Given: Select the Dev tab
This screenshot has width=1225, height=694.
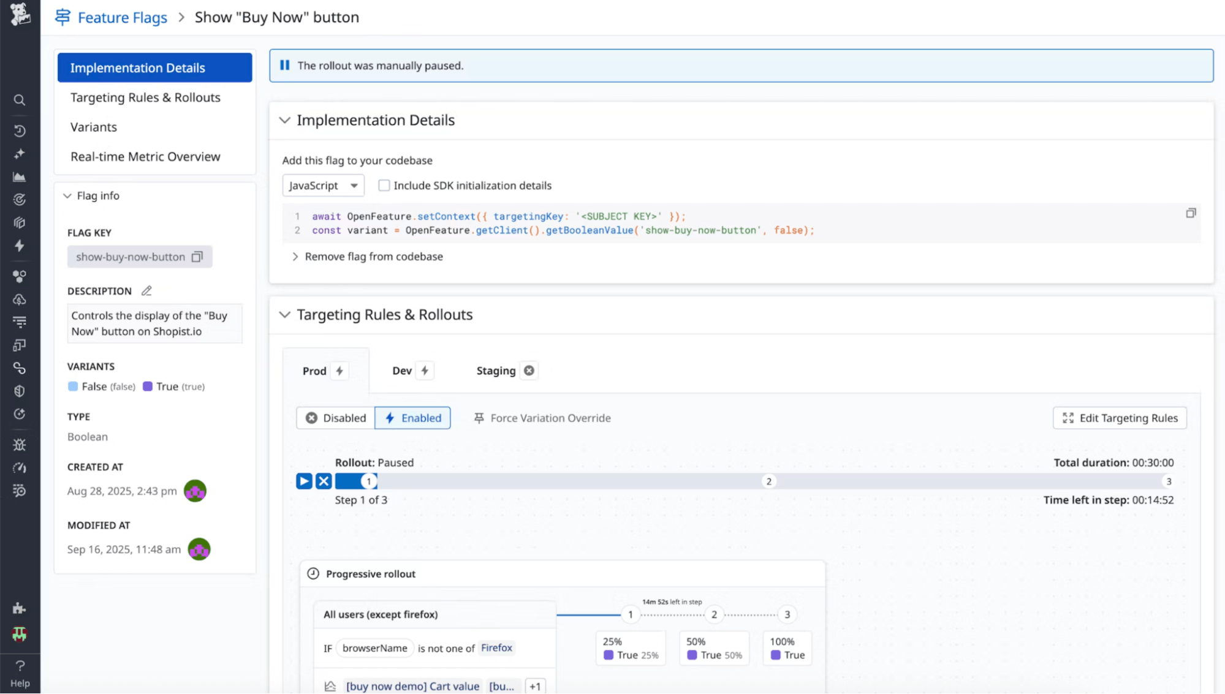Looking at the screenshot, I should pos(403,370).
